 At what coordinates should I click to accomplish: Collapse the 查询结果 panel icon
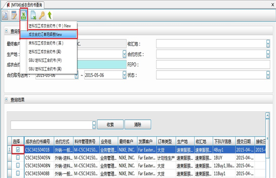pyautogui.click(x=6, y=99)
